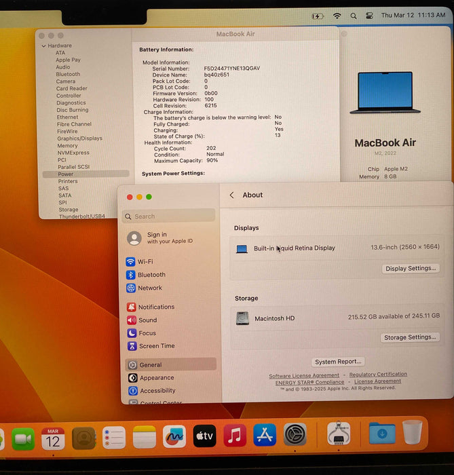The width and height of the screenshot is (454, 475).
Task: Open Spotlight search from the menu bar
Action: [354, 16]
